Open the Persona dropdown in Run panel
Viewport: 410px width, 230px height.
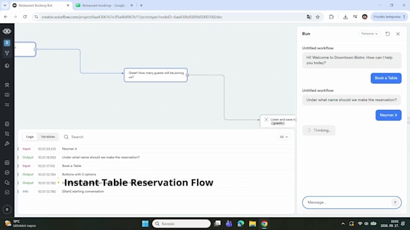pos(370,34)
